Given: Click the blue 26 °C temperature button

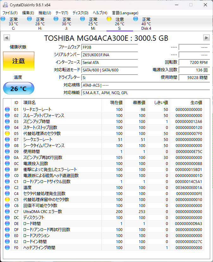Looking at the screenshot, I should point(19,88).
